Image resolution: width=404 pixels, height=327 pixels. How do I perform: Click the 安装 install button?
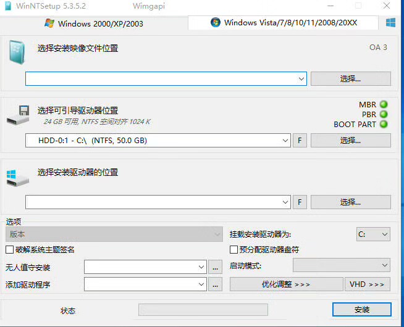coord(362,310)
